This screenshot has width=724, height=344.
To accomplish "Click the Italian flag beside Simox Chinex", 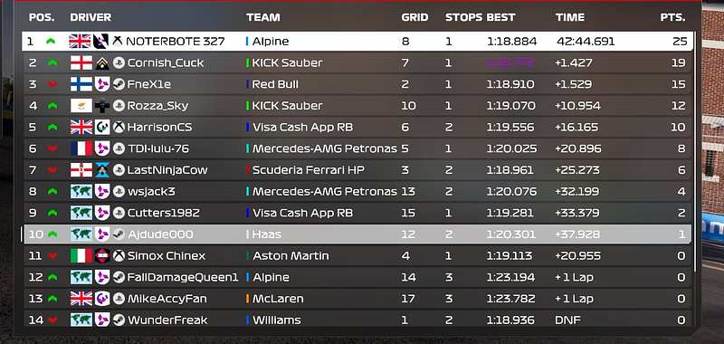I will pos(81,255).
